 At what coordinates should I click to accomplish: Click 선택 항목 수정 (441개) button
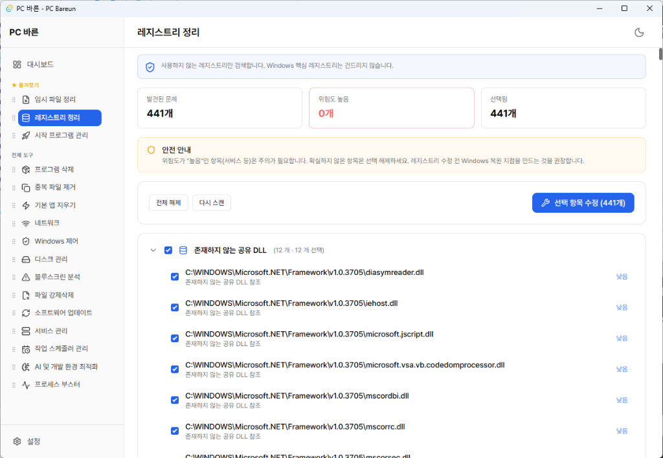pyautogui.click(x=583, y=203)
